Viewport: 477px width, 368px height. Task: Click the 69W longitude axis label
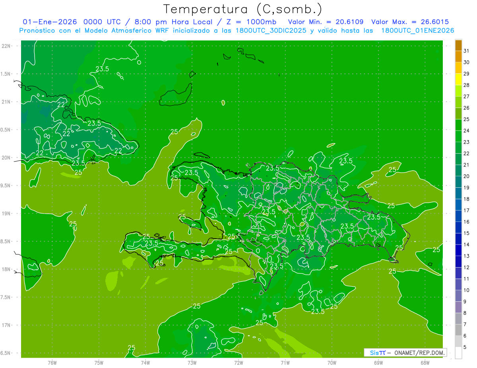click(x=378, y=362)
